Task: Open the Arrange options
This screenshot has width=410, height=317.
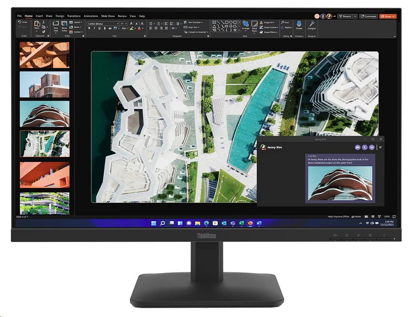Action: [x=245, y=25]
